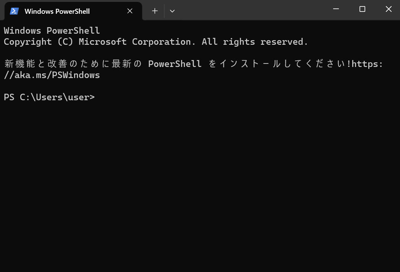The width and height of the screenshot is (400, 272).
Task: Expand the new tab profile dropdown chevron
Action: click(172, 11)
